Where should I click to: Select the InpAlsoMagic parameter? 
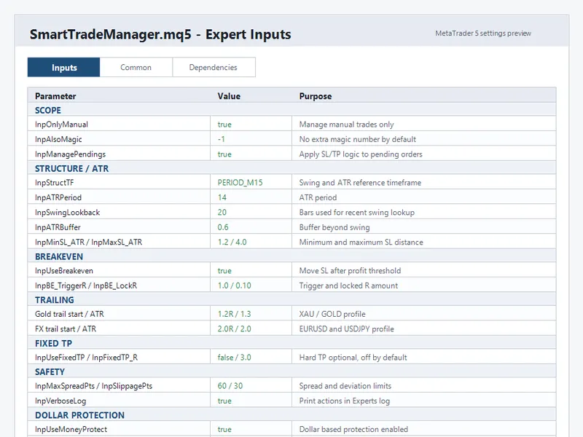pyautogui.click(x=58, y=139)
